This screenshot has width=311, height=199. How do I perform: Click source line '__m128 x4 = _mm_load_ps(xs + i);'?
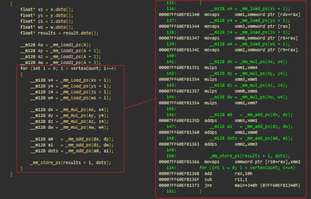click(x=70, y=80)
